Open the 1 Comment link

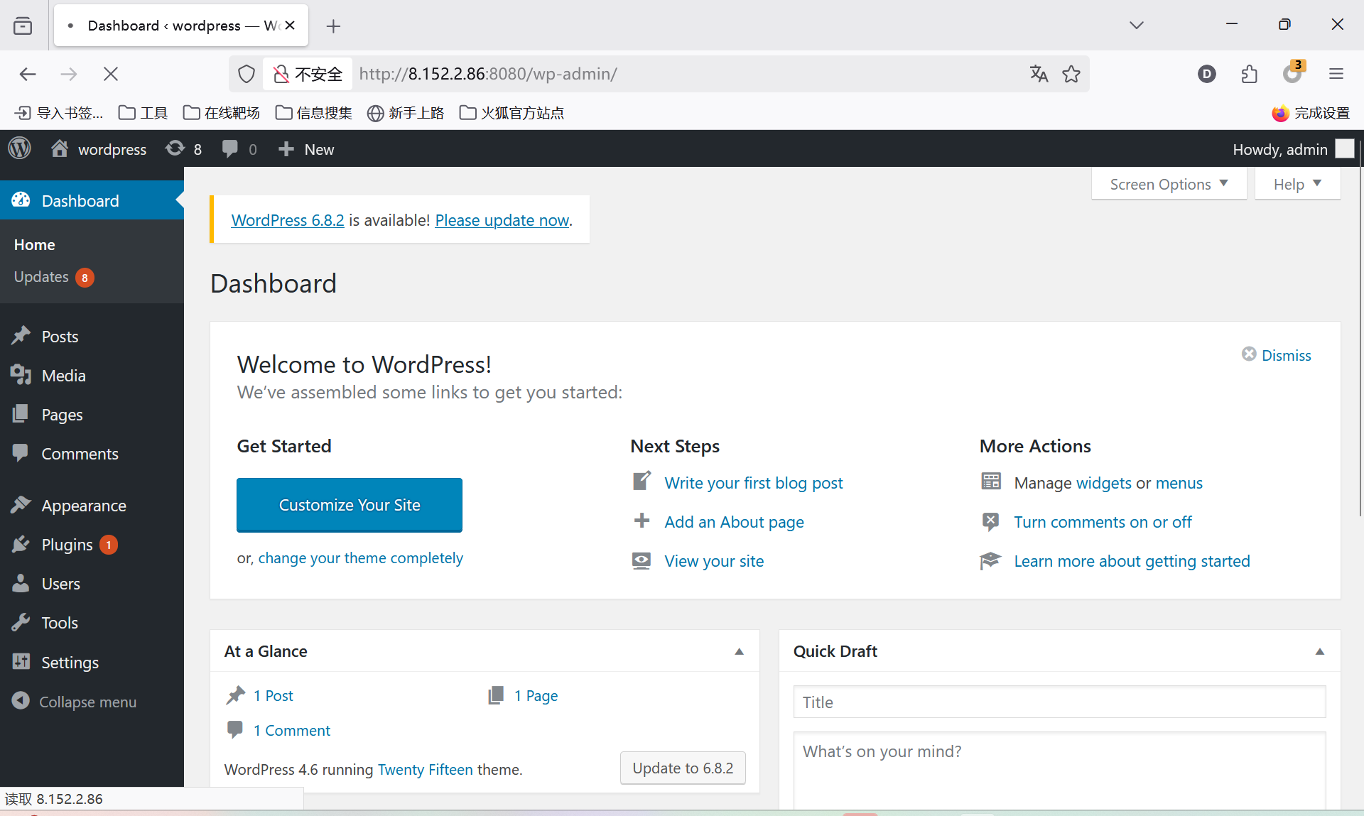coord(292,730)
